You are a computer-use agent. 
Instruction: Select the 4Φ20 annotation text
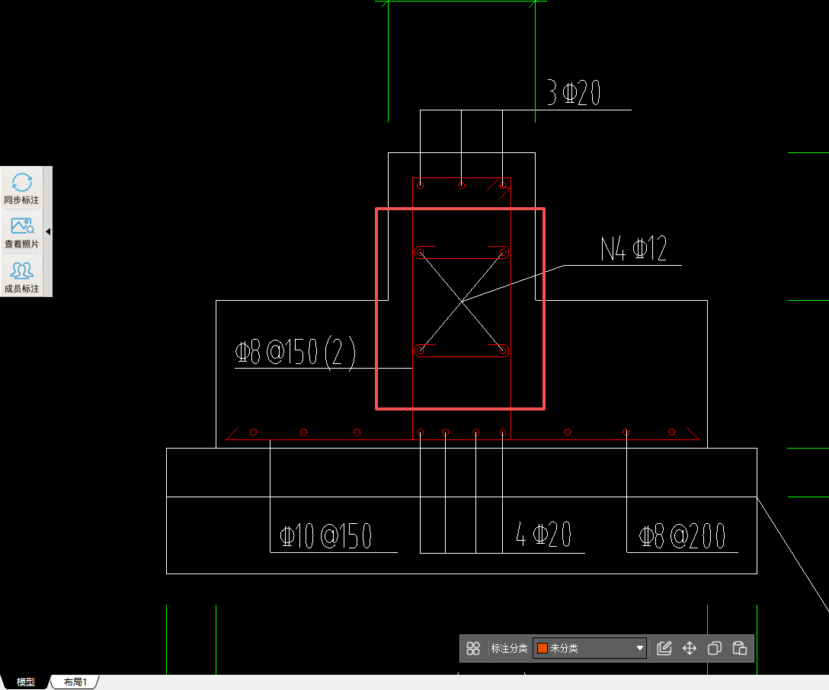point(543,534)
